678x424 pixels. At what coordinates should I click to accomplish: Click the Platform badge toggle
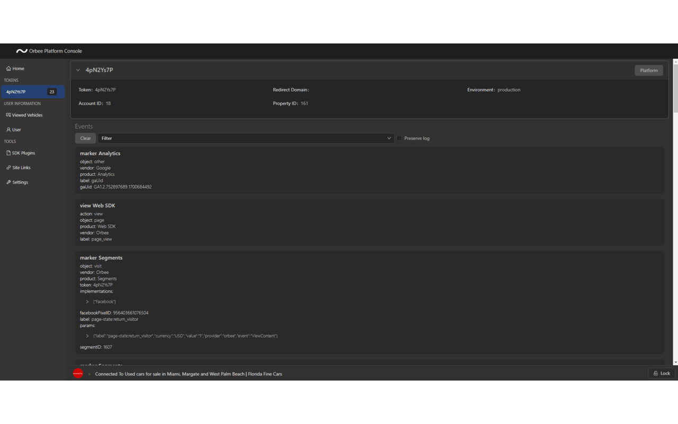pos(648,70)
